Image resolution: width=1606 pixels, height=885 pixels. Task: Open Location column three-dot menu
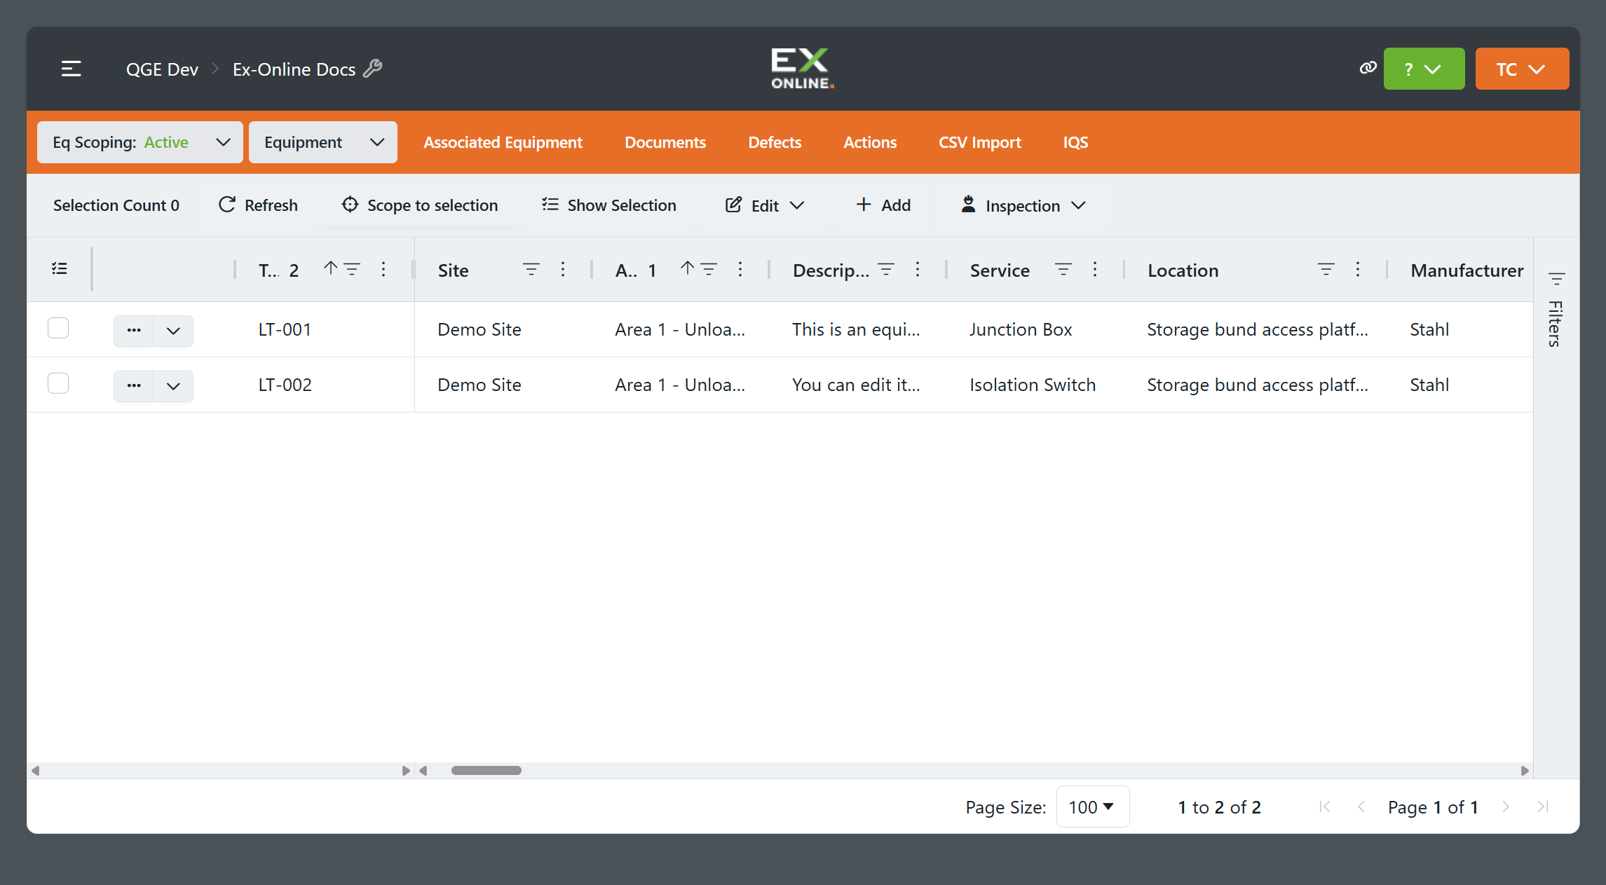pos(1357,269)
